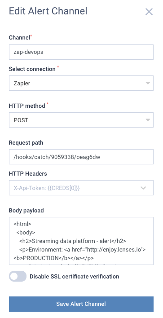This screenshot has height=318, width=163.
Task: Toggle Disable SSL certificate verification switch
Action: pyautogui.click(x=18, y=276)
